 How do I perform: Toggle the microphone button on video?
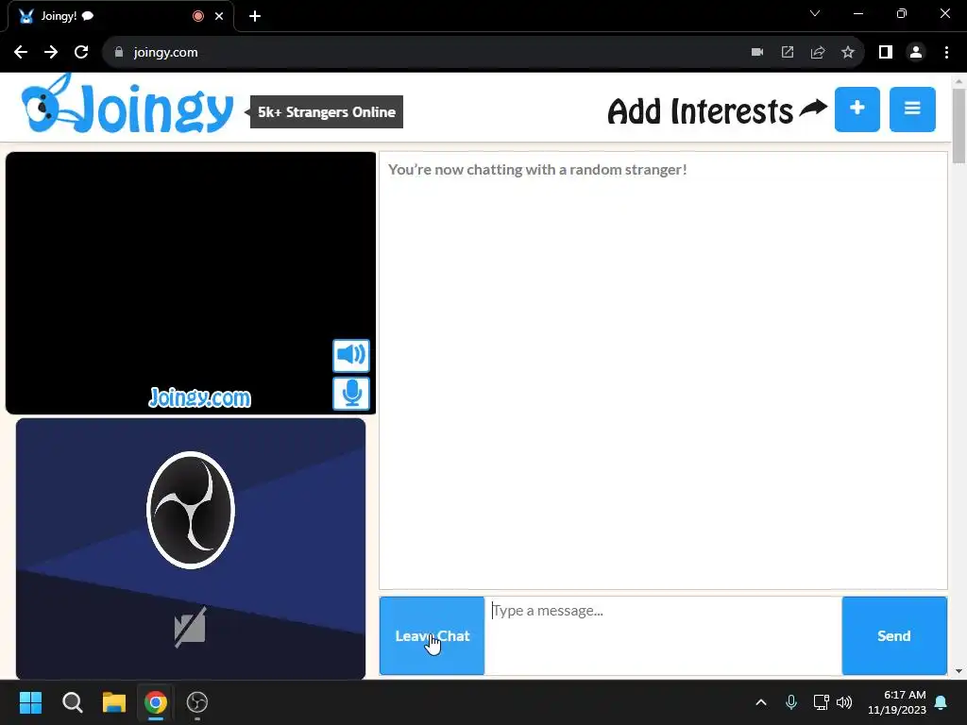click(x=351, y=394)
